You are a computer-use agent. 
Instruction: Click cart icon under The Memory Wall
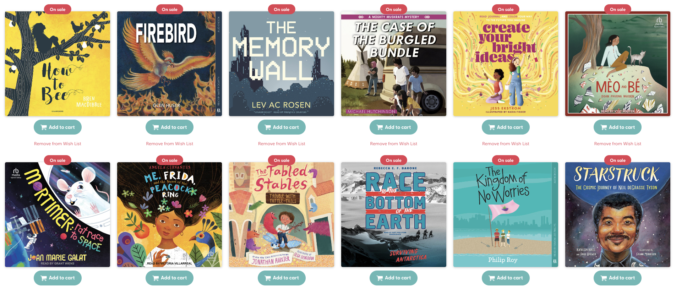pos(268,127)
